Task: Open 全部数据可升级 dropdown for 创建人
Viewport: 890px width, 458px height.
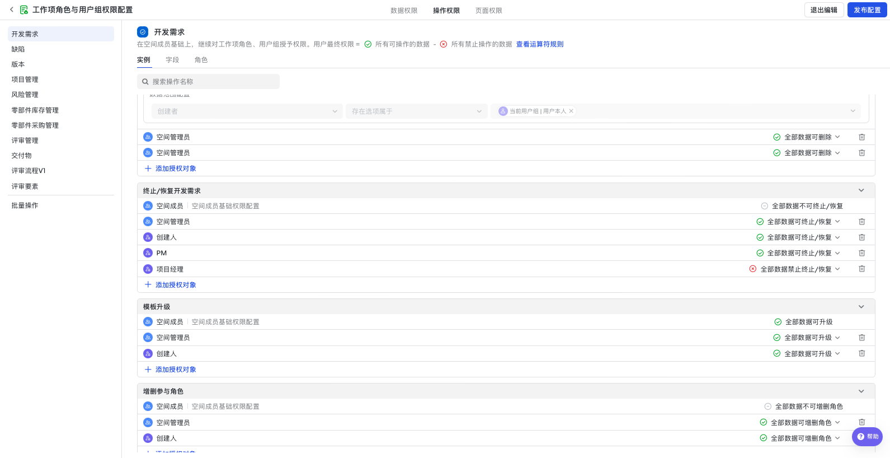Action: click(x=807, y=353)
